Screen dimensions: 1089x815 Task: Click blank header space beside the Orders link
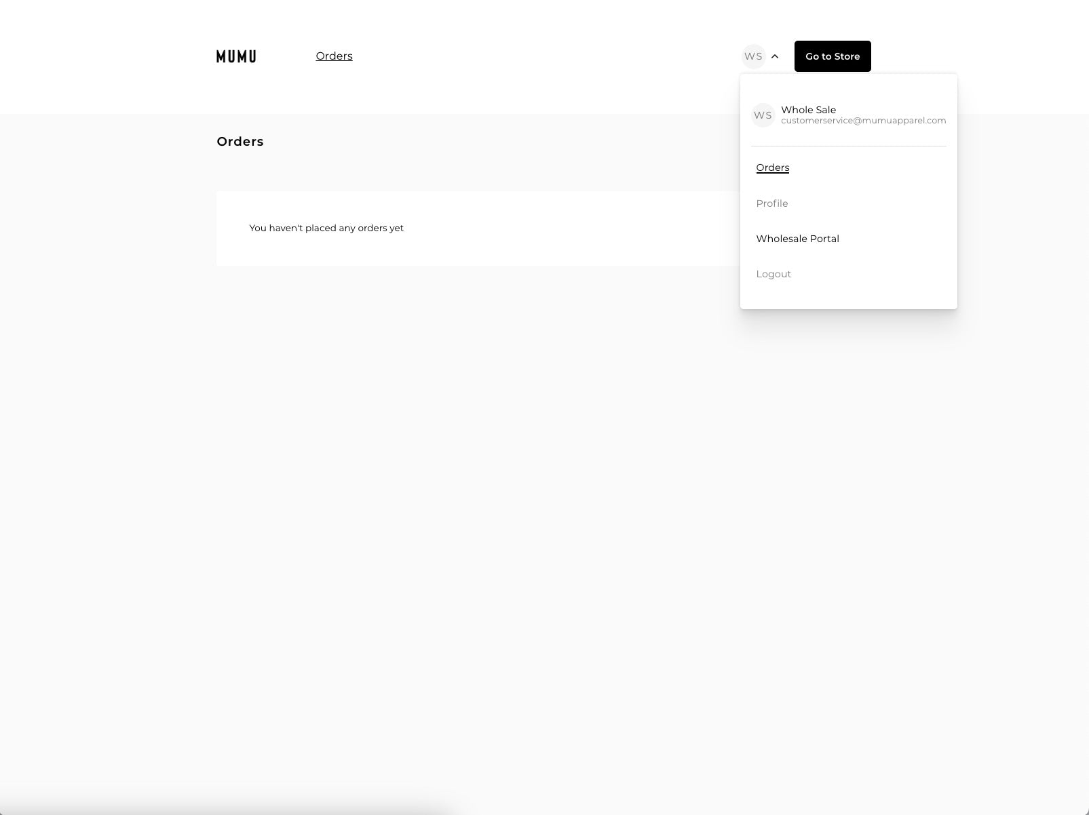(x=543, y=56)
